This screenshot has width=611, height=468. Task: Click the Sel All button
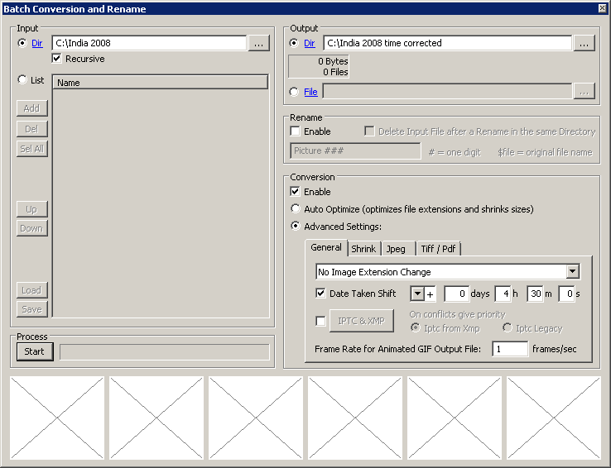[x=32, y=149]
